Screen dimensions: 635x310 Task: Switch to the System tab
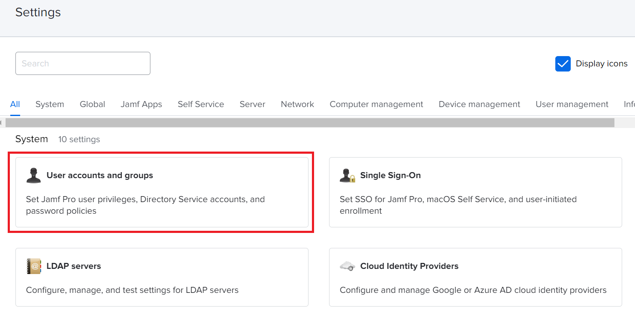(x=50, y=104)
